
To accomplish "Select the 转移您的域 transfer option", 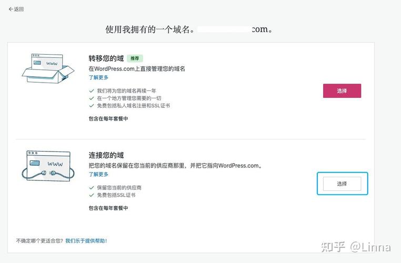I will 342,90.
